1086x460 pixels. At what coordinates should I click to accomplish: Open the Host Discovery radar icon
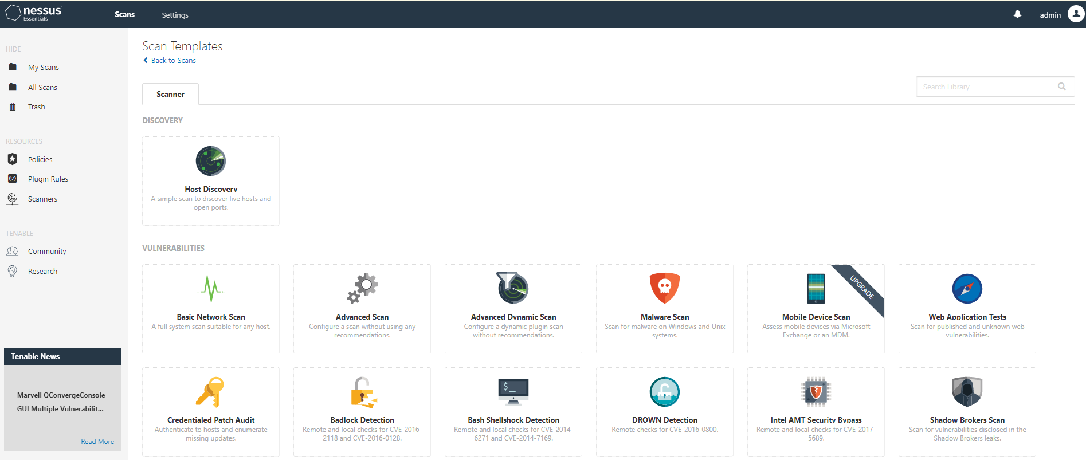(x=211, y=161)
